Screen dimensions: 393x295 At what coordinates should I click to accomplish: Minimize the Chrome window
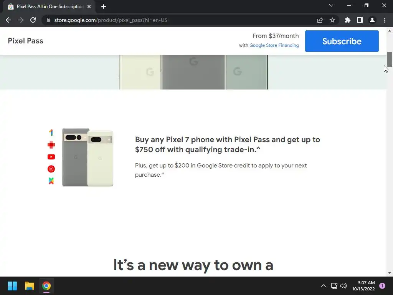click(x=348, y=5)
